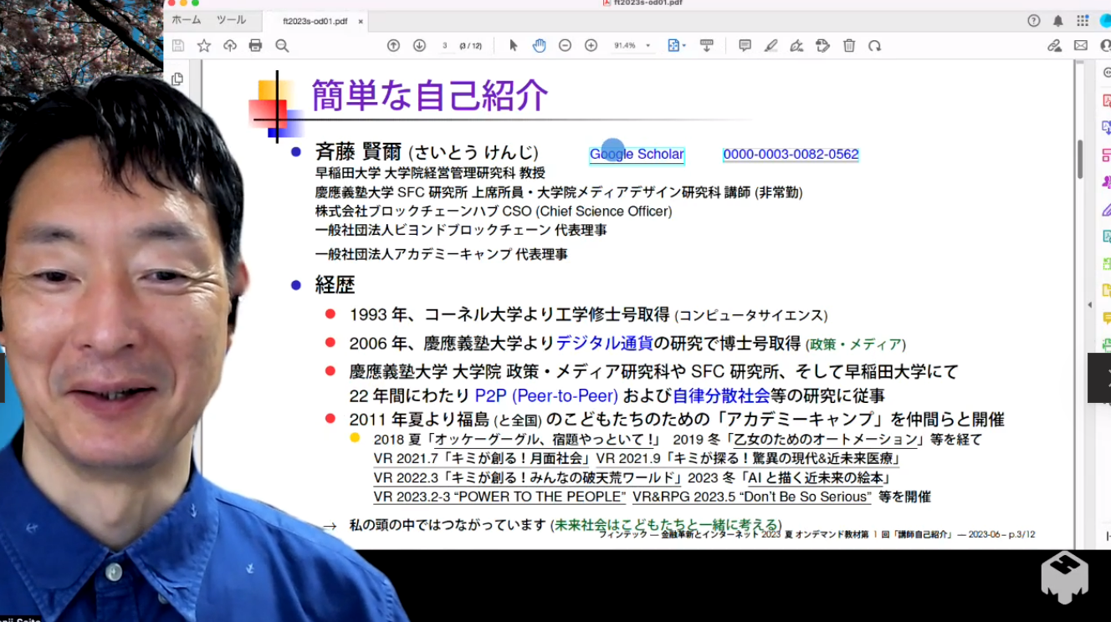Open the VR 2021.9「キミが探る！驚異の現代&近未来医療」 link
This screenshot has height=622, width=1111.
(748, 458)
